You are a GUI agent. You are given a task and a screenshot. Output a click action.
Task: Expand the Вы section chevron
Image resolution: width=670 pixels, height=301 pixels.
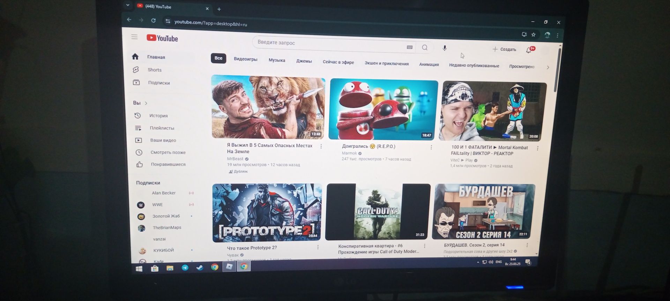tap(146, 103)
